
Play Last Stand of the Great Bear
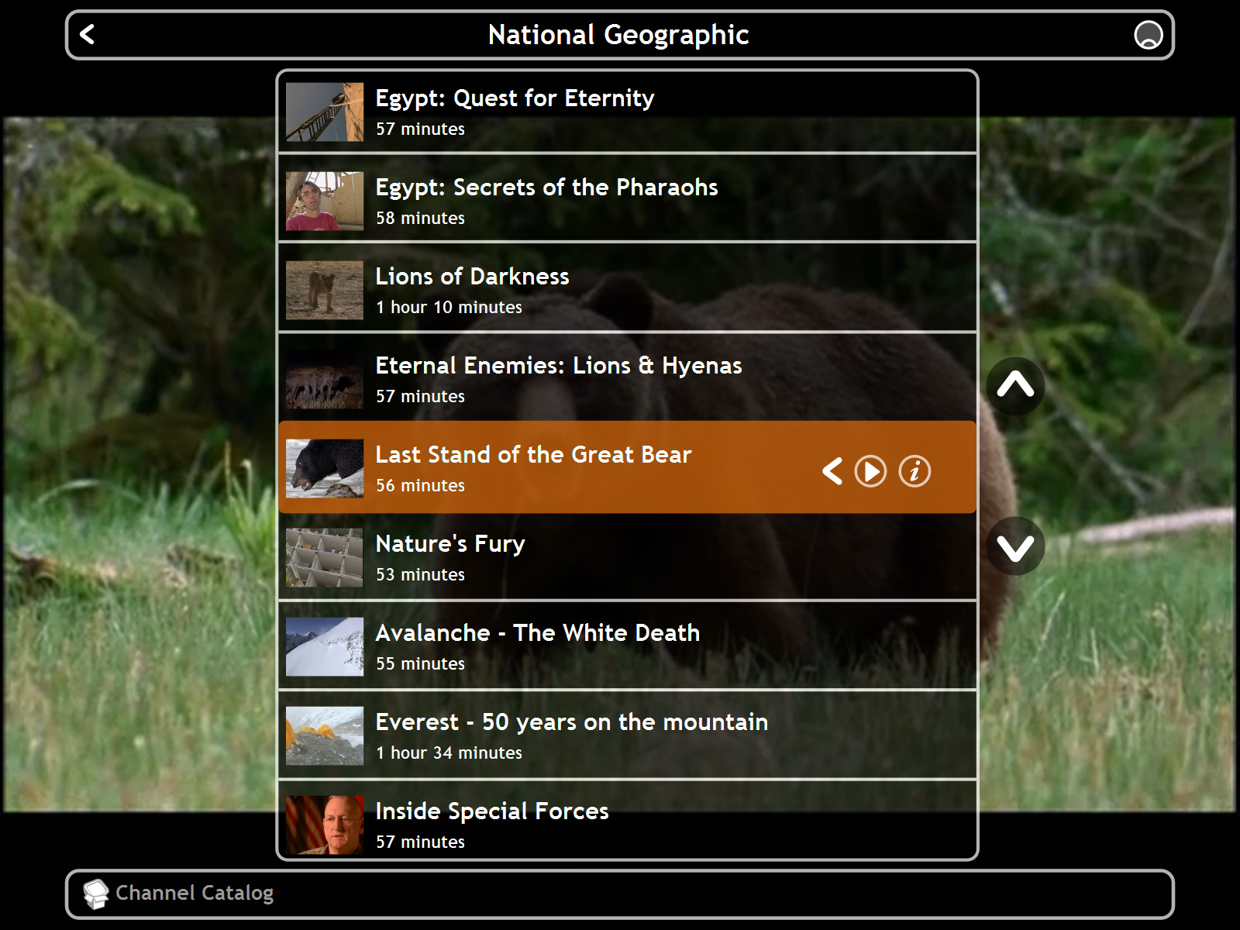[870, 471]
